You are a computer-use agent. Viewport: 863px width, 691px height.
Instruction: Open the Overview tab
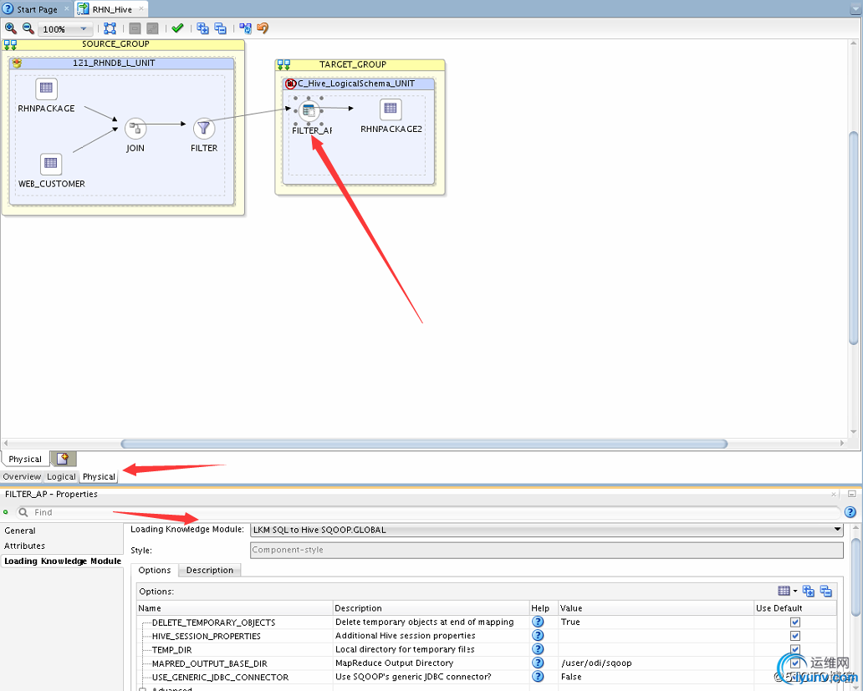(x=22, y=476)
